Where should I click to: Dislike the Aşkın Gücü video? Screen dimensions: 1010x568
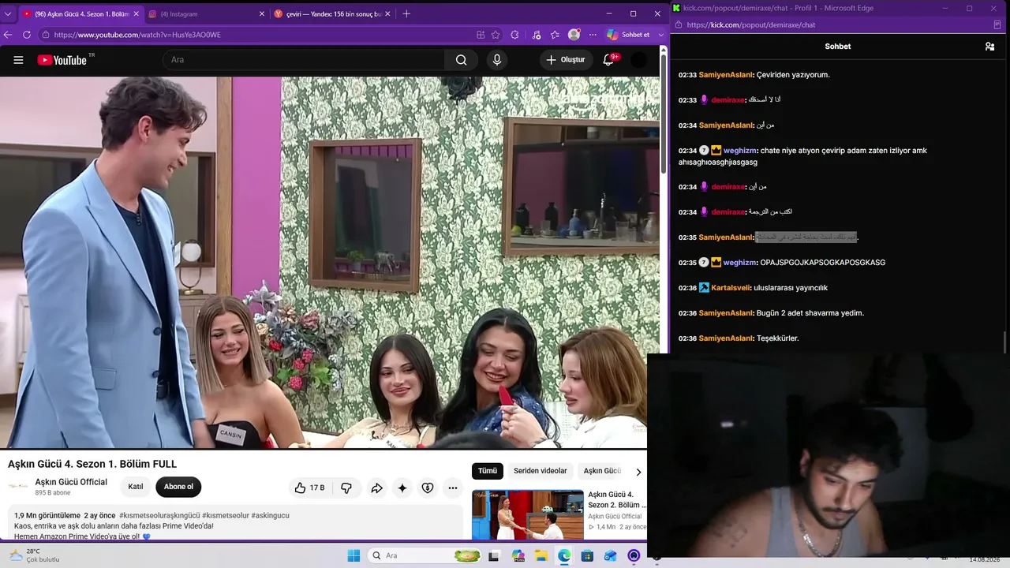tap(346, 488)
